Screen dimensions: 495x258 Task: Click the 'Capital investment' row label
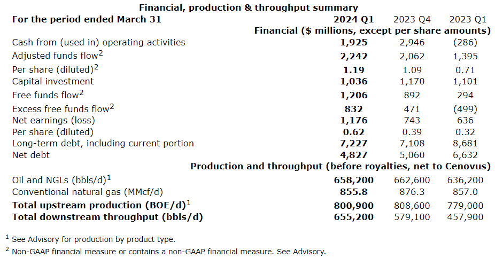point(52,81)
